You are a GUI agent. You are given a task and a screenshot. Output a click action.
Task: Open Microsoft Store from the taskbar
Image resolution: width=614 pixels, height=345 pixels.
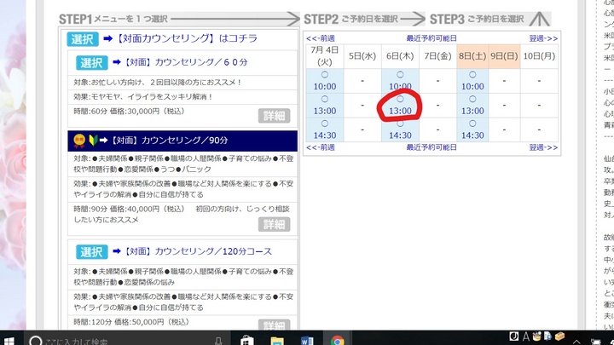(246, 340)
